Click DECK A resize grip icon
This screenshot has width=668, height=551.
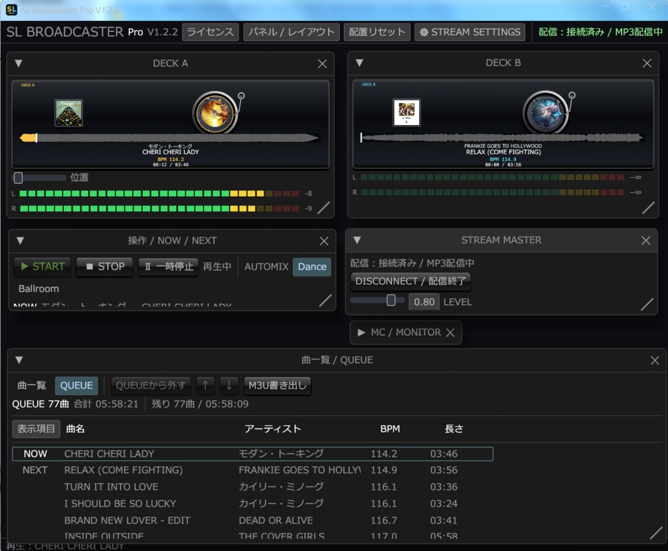tap(324, 208)
